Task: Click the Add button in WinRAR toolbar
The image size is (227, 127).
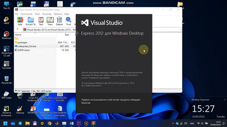Action: (x=20, y=21)
